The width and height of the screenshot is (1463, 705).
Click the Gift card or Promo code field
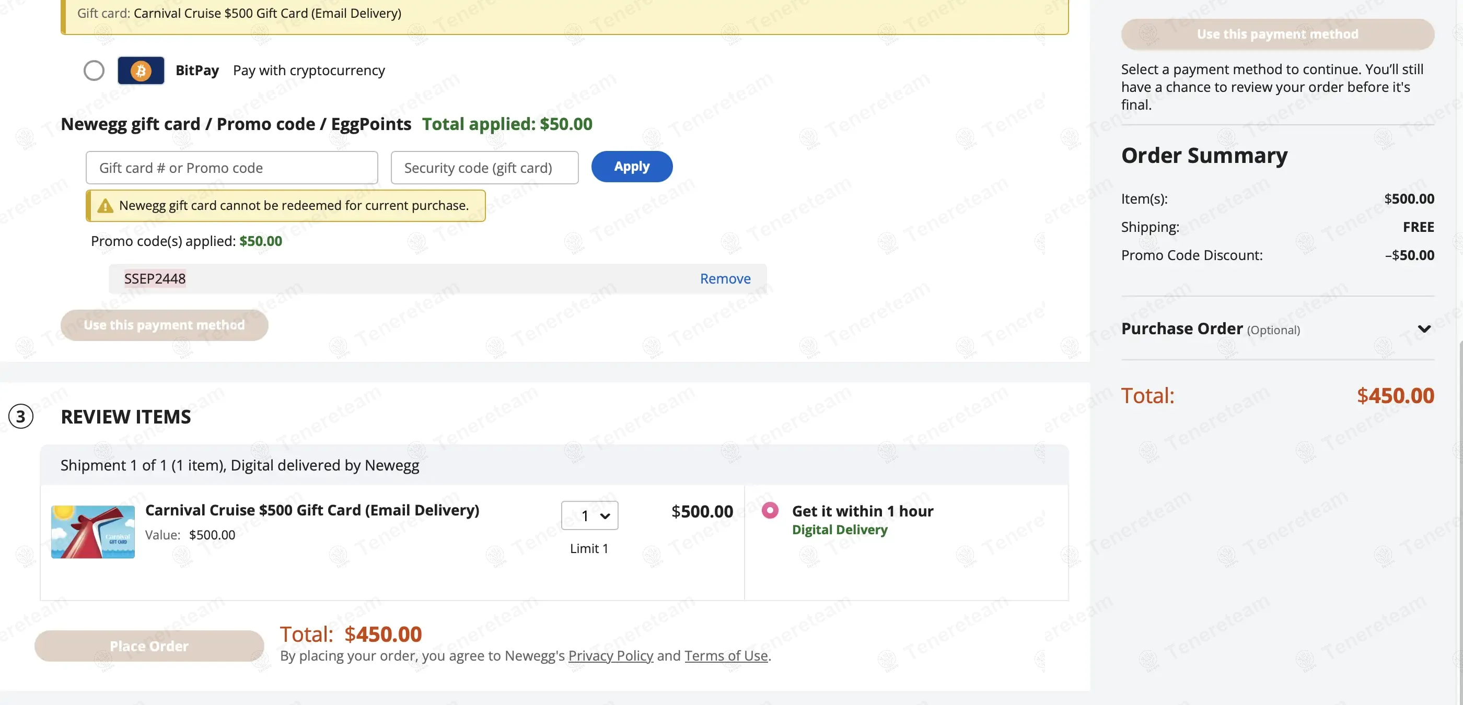point(231,168)
